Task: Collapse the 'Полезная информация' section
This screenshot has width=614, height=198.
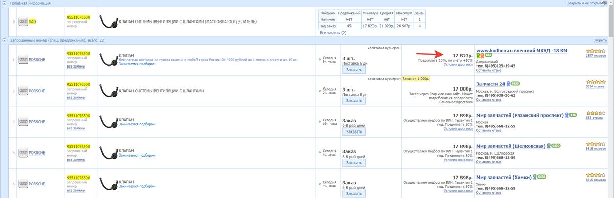Action: [4, 3]
